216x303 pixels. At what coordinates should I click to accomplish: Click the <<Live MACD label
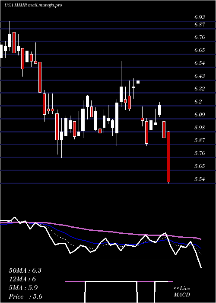182,291
